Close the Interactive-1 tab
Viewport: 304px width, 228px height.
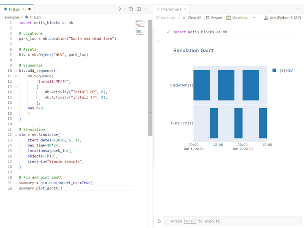tap(185, 9)
